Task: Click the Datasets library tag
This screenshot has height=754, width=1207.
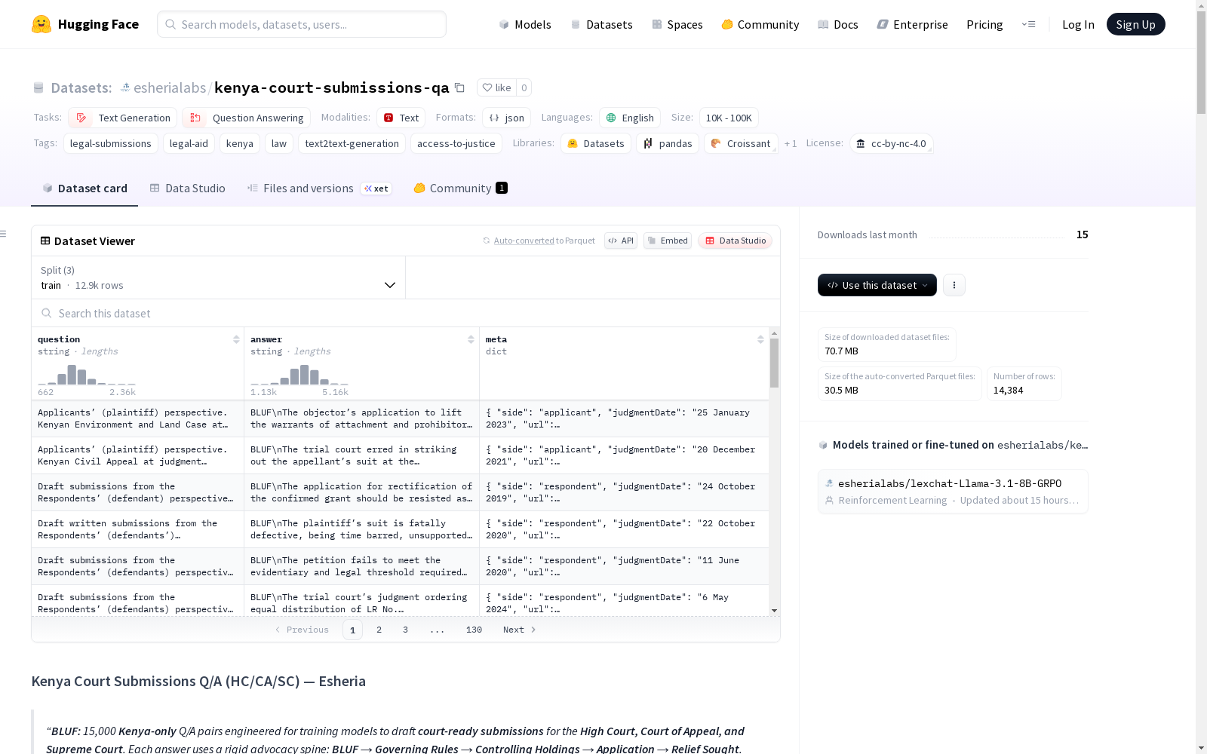Action: (596, 143)
